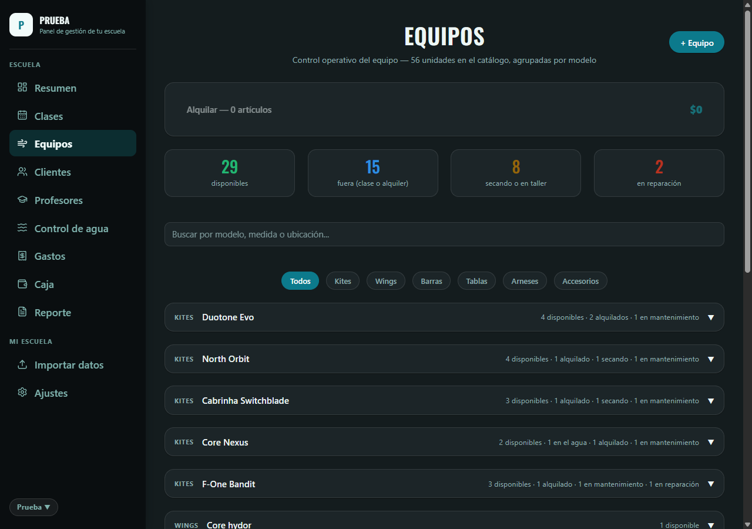
Task: Open the Importar datos page link
Action: pos(73,365)
